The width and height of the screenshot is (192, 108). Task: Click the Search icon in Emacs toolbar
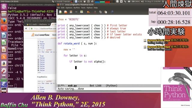[112, 12]
